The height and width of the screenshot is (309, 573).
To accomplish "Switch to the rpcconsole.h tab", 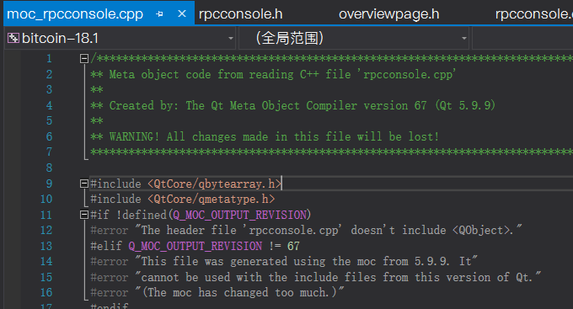I will click(240, 14).
